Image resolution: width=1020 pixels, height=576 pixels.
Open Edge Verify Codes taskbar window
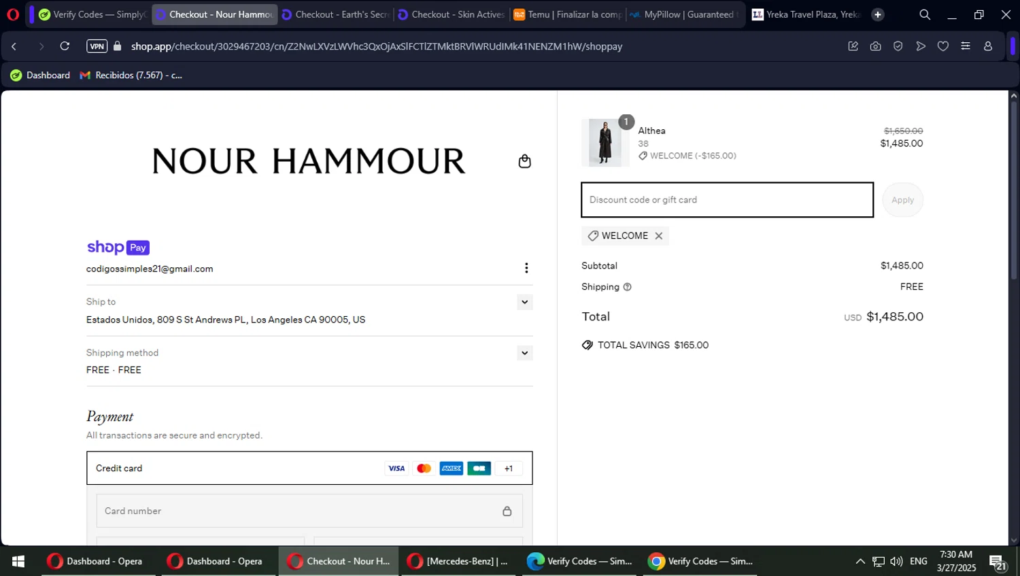point(579,561)
